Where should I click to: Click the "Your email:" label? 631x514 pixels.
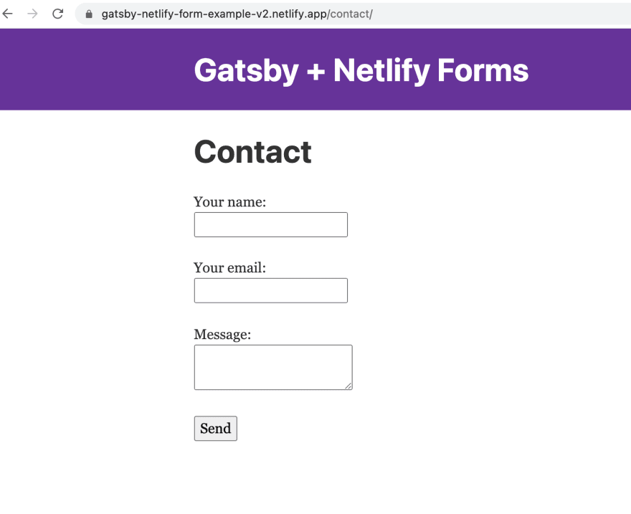click(229, 268)
